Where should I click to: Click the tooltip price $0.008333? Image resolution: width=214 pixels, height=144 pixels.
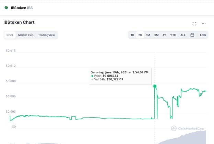[110, 76]
